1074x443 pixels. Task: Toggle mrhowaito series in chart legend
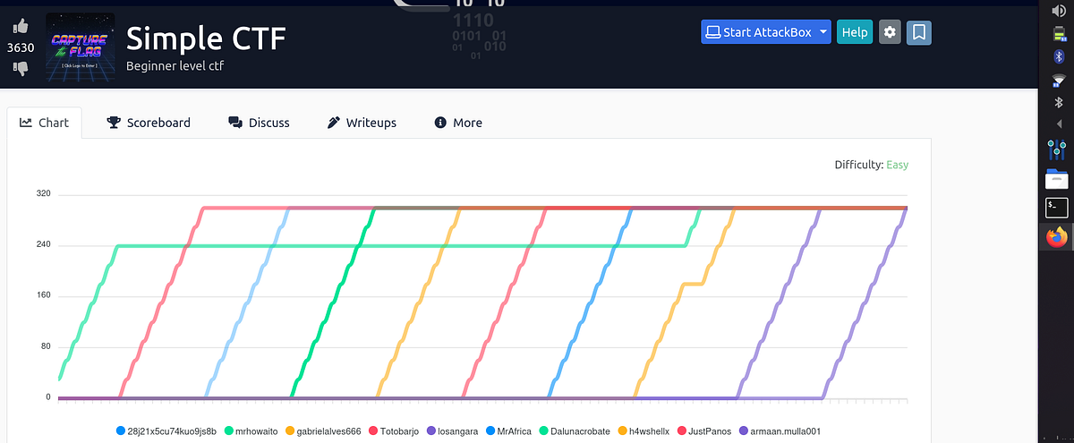click(x=252, y=430)
